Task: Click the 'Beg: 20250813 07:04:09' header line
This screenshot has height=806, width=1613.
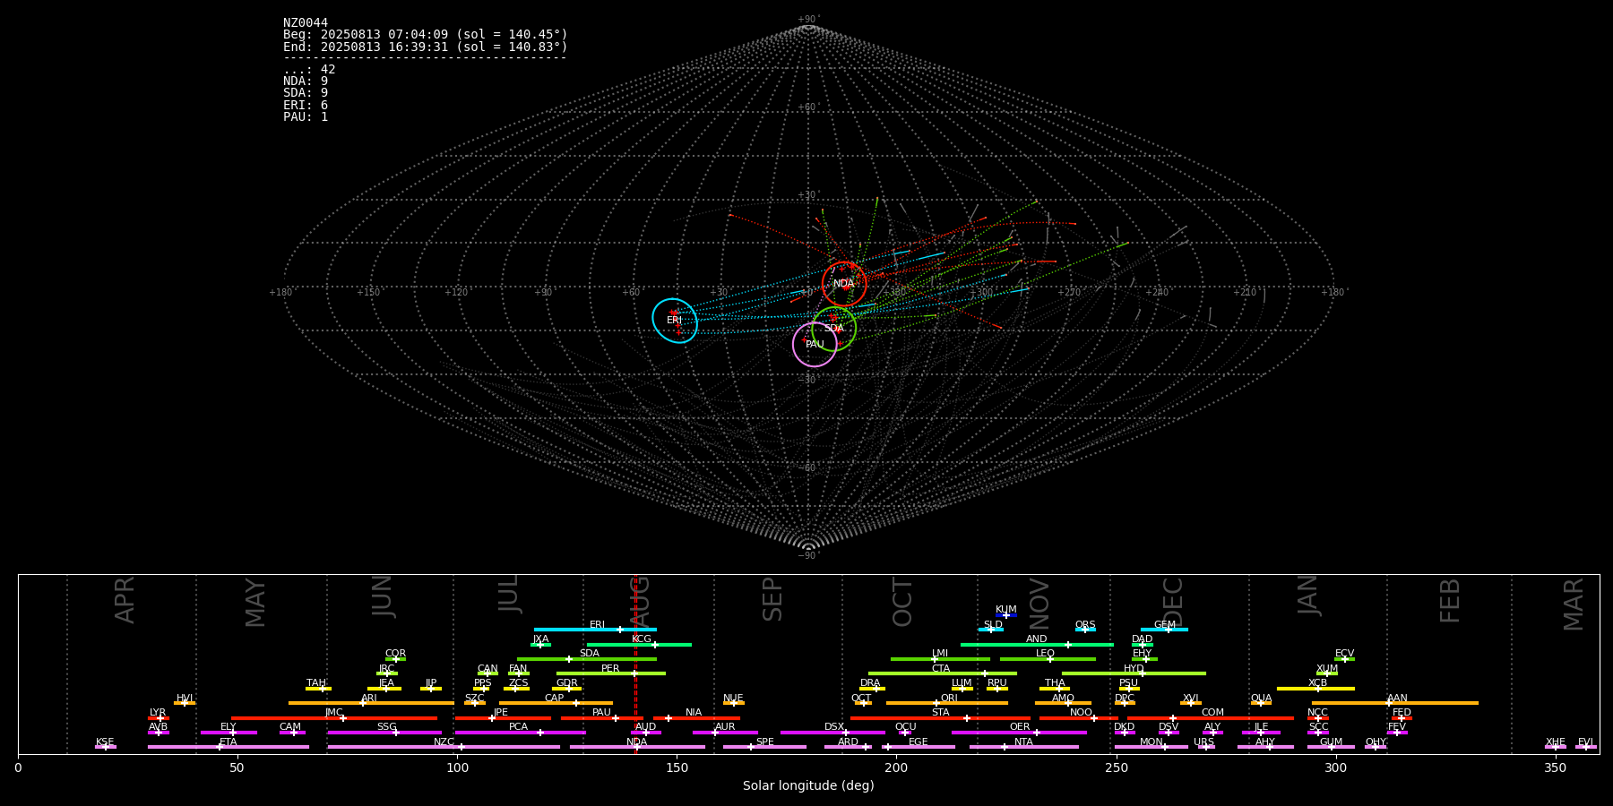Action: click(x=426, y=35)
